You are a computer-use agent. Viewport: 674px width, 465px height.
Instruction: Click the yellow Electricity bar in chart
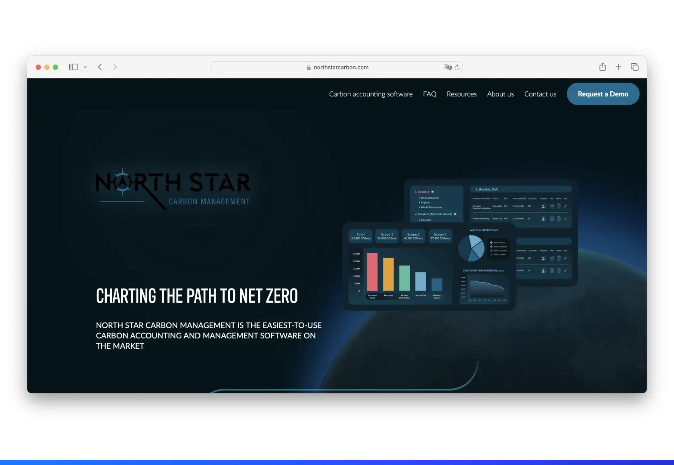pyautogui.click(x=388, y=274)
